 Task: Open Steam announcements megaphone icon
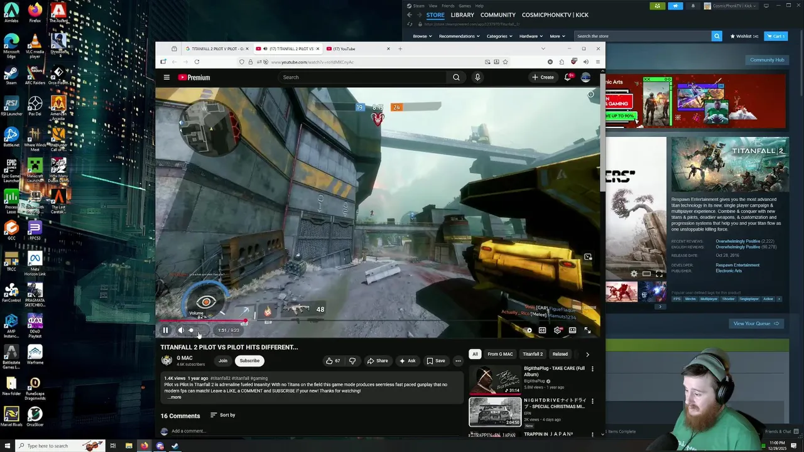(675, 6)
